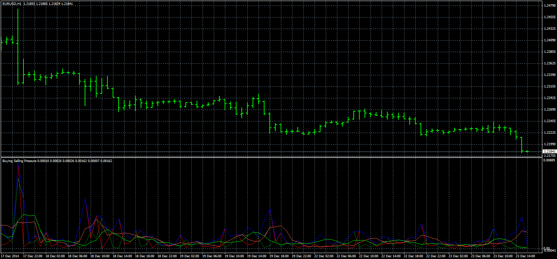
Task: Click the 18 Dec 22:00 time label
Action: pyautogui.click(x=167, y=256)
